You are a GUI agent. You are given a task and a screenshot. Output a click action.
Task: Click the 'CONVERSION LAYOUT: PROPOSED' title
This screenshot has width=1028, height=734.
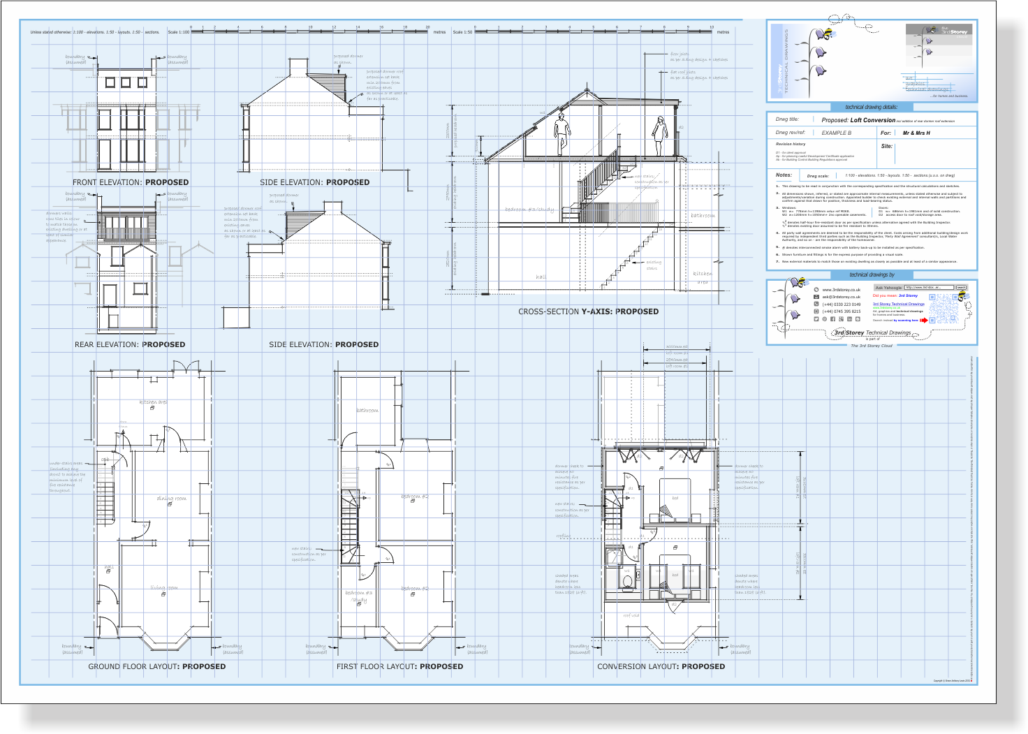pos(661,666)
